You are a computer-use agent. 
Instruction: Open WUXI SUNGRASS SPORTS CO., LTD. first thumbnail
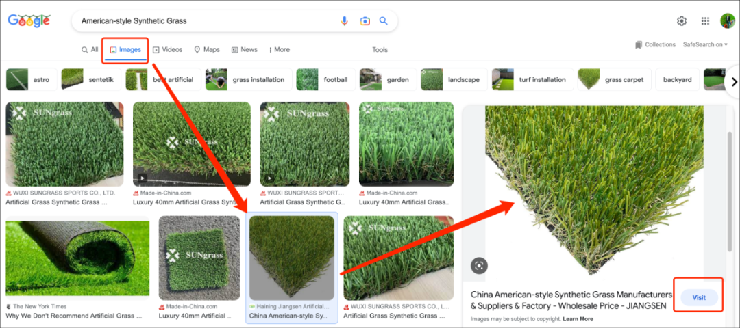tap(64, 144)
